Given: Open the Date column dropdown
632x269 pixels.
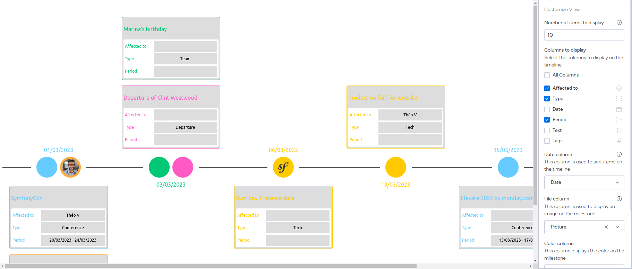Looking at the screenshot, I should tap(584, 182).
